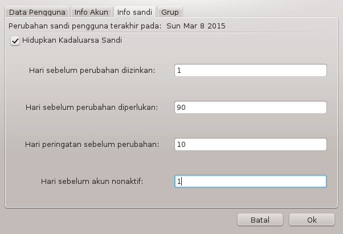This screenshot has height=234, width=343.
Task: Open the Info Akun tab
Action: (91, 12)
